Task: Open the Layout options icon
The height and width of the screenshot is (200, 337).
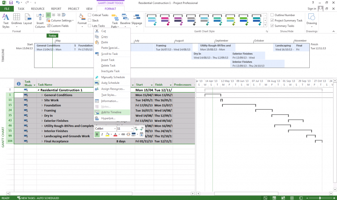Action: tap(28, 19)
